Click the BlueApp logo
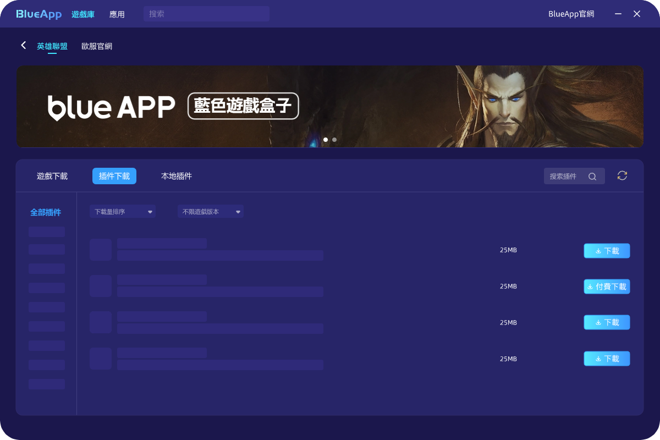 tap(38, 14)
